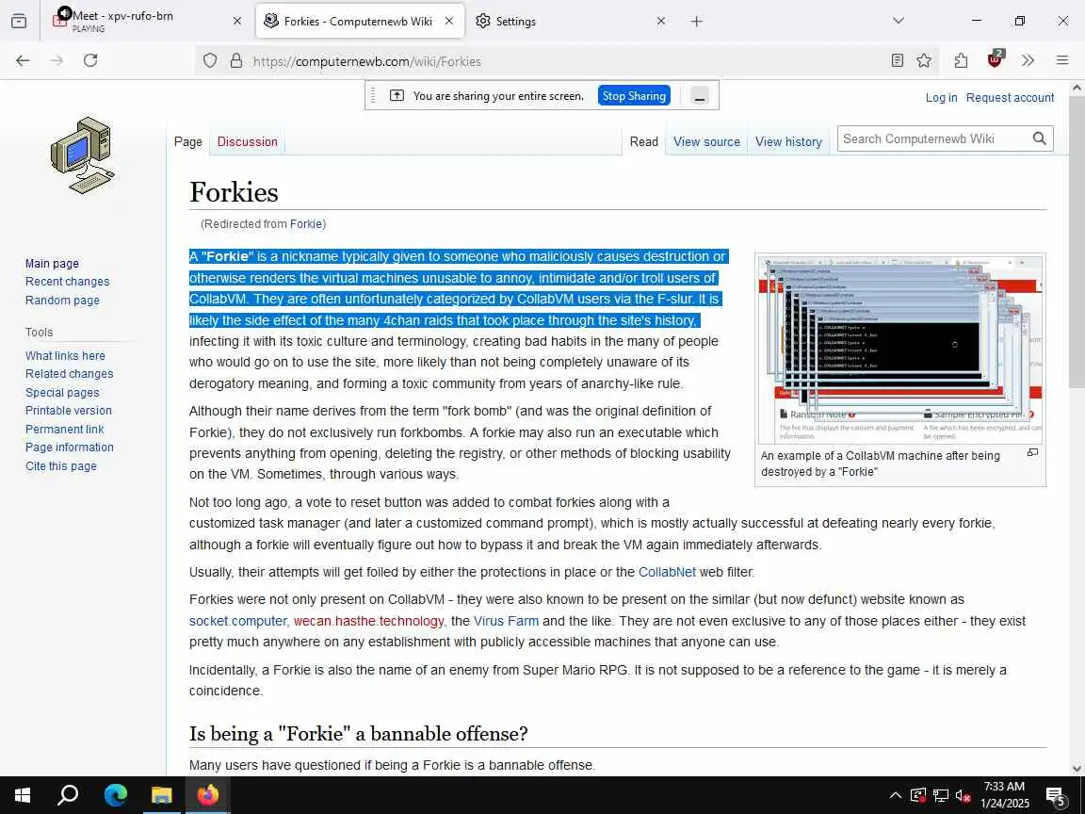Open Recent changes link
Image resolution: width=1085 pixels, height=814 pixels.
click(x=67, y=282)
